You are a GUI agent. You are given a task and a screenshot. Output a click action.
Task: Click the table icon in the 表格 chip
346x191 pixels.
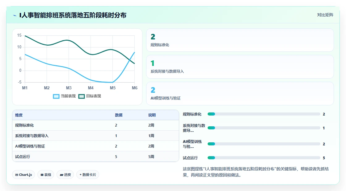pos(42,175)
